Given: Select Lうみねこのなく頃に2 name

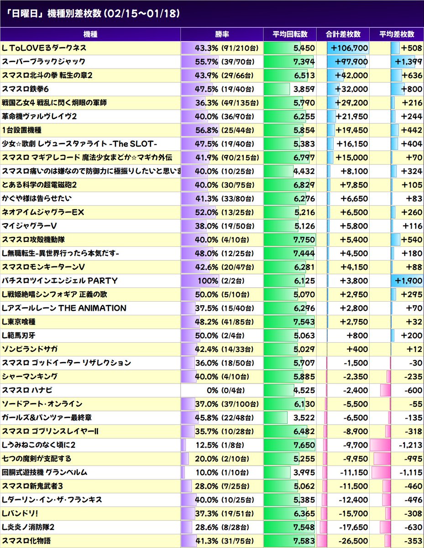Looking at the screenshot, I should pyautogui.click(x=38, y=445).
